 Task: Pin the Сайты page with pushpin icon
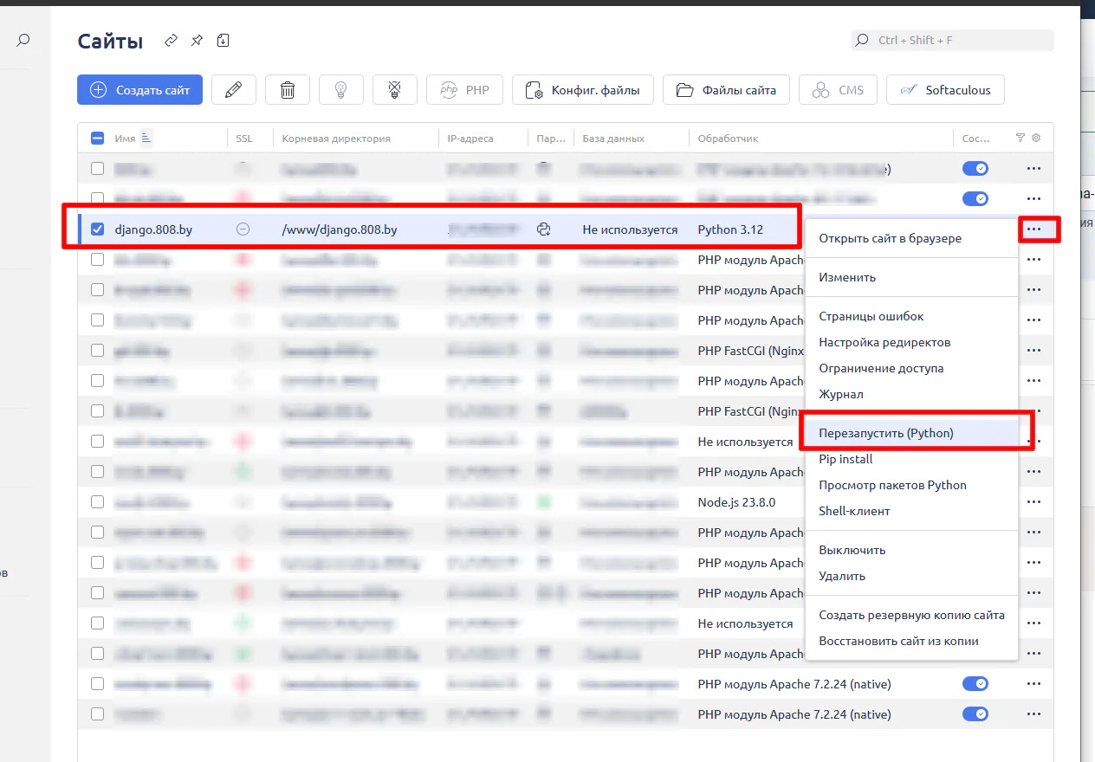coord(198,41)
